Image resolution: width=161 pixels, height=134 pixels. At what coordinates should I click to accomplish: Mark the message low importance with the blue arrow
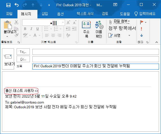tap(142, 35)
